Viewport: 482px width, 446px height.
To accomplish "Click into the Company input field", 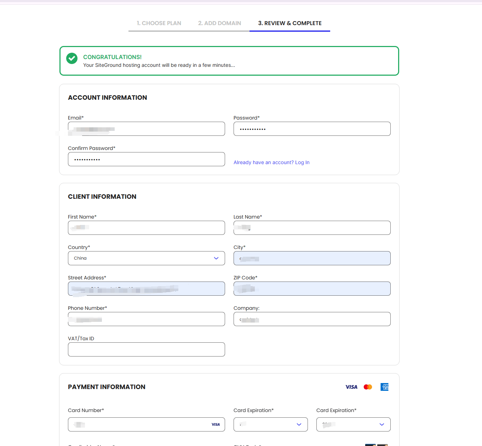I will [x=312, y=319].
